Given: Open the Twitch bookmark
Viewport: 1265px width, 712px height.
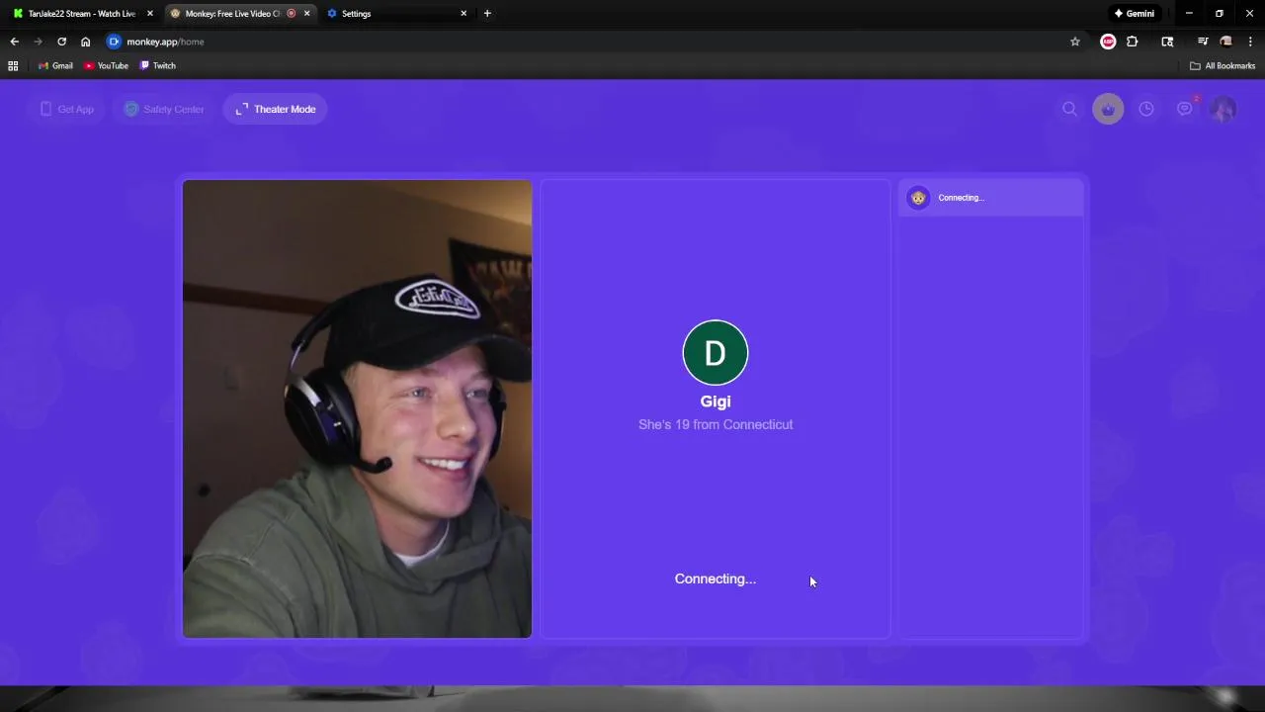Looking at the screenshot, I should tap(158, 65).
